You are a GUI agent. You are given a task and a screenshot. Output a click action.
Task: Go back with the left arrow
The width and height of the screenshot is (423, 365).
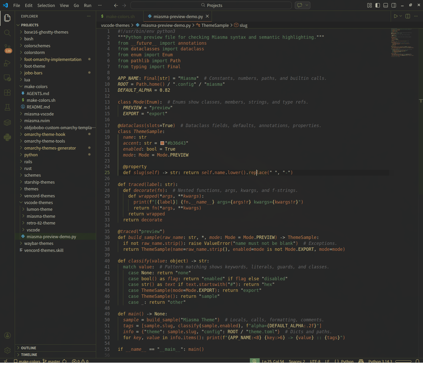pos(116,5)
